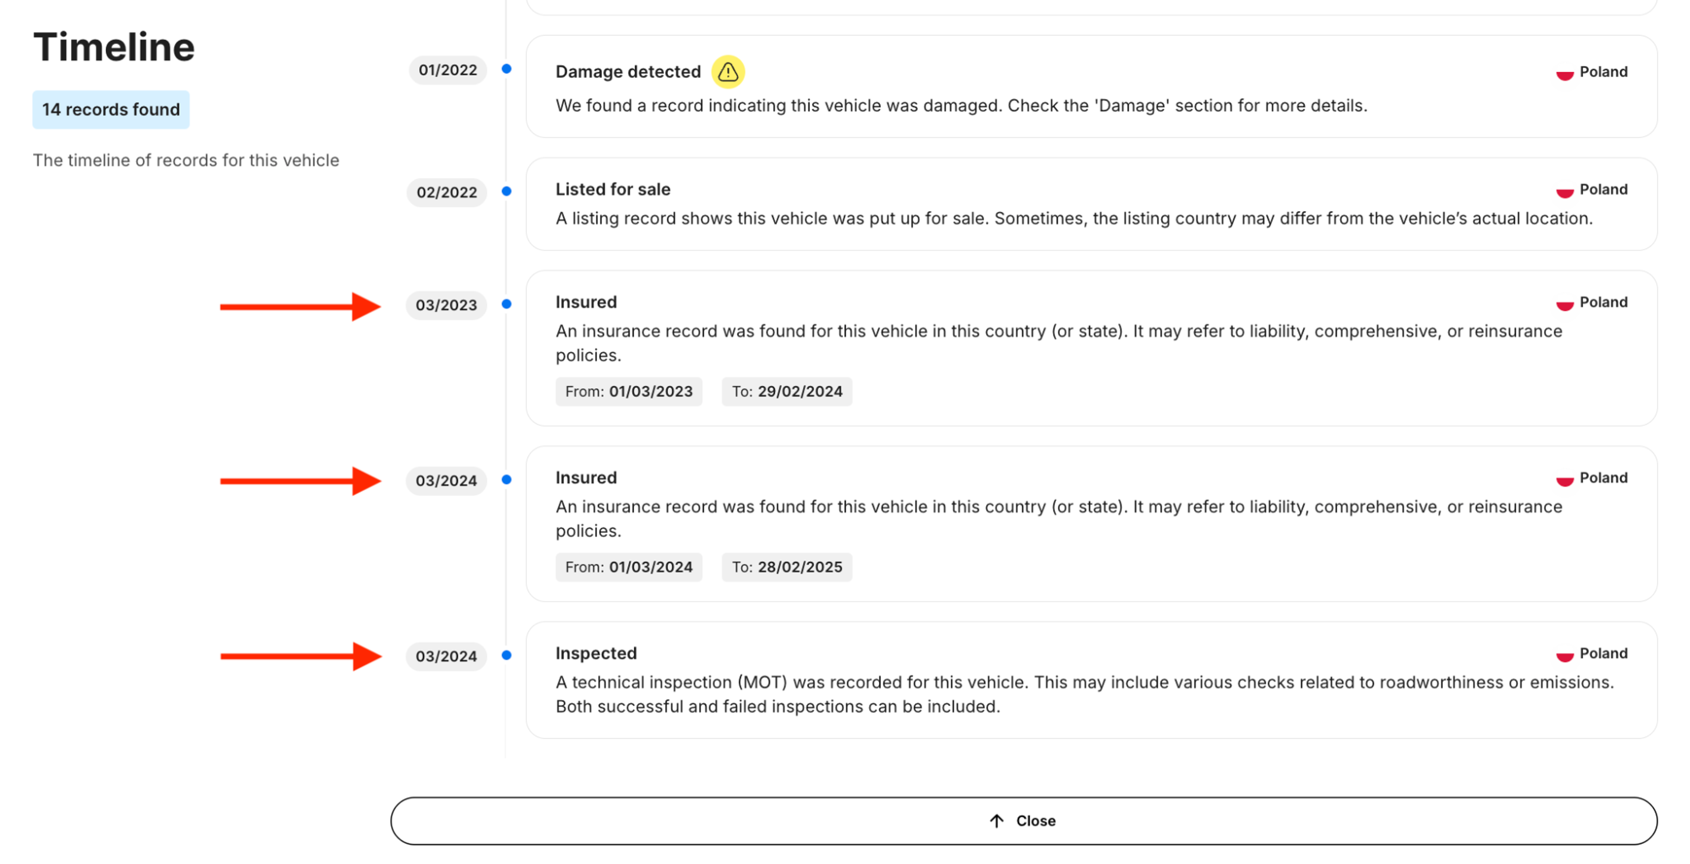Click the blue dot next to 03/2023

click(x=507, y=304)
